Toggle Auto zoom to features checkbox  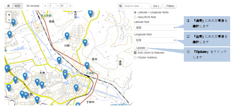135,53
